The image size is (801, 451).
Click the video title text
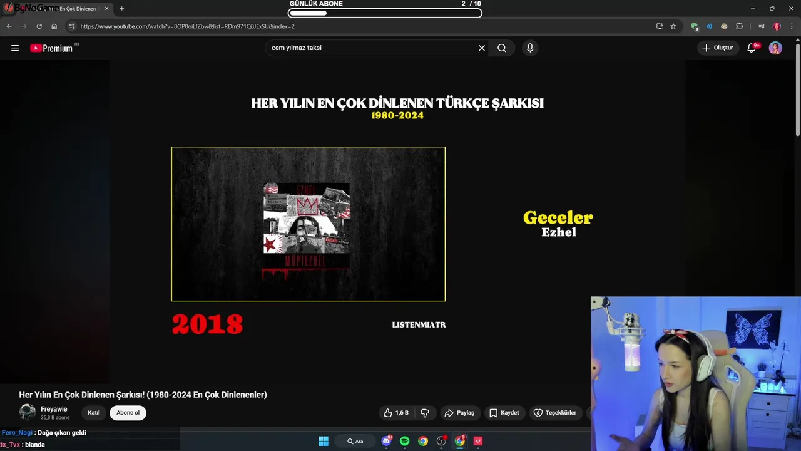[143, 395]
